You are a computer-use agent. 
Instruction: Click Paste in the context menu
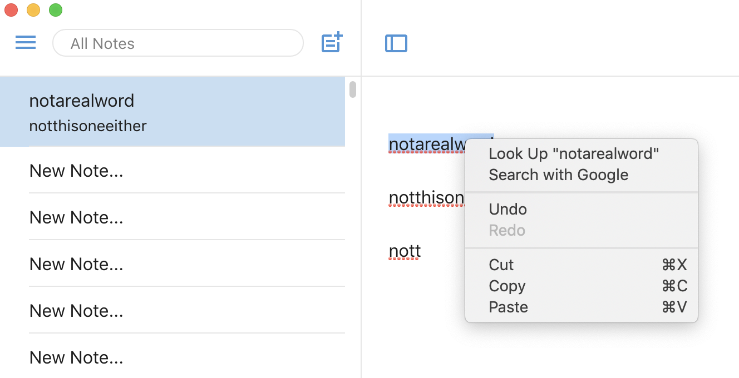[508, 307]
